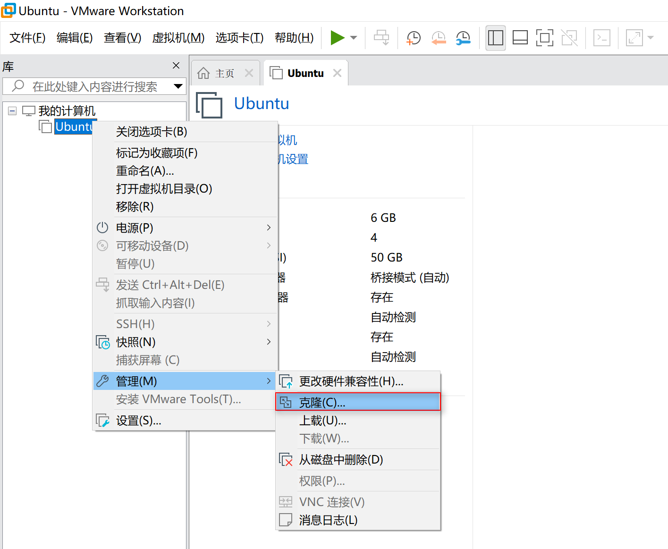Click the wrench icon beside 管理(M)
The width and height of the screenshot is (668, 549).
tap(102, 381)
